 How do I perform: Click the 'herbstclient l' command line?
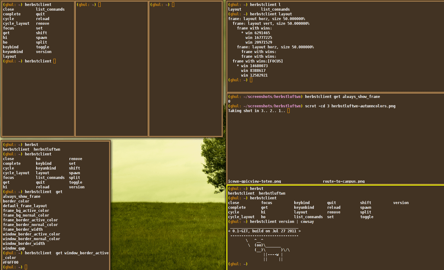[x=265, y=5]
